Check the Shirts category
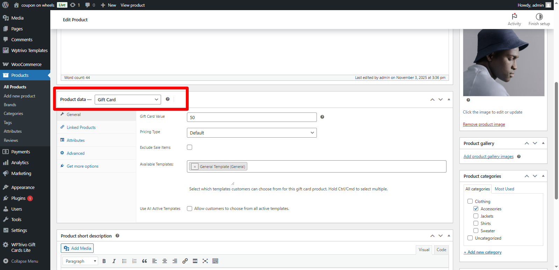Image resolution: width=559 pixels, height=270 pixels. [476, 223]
